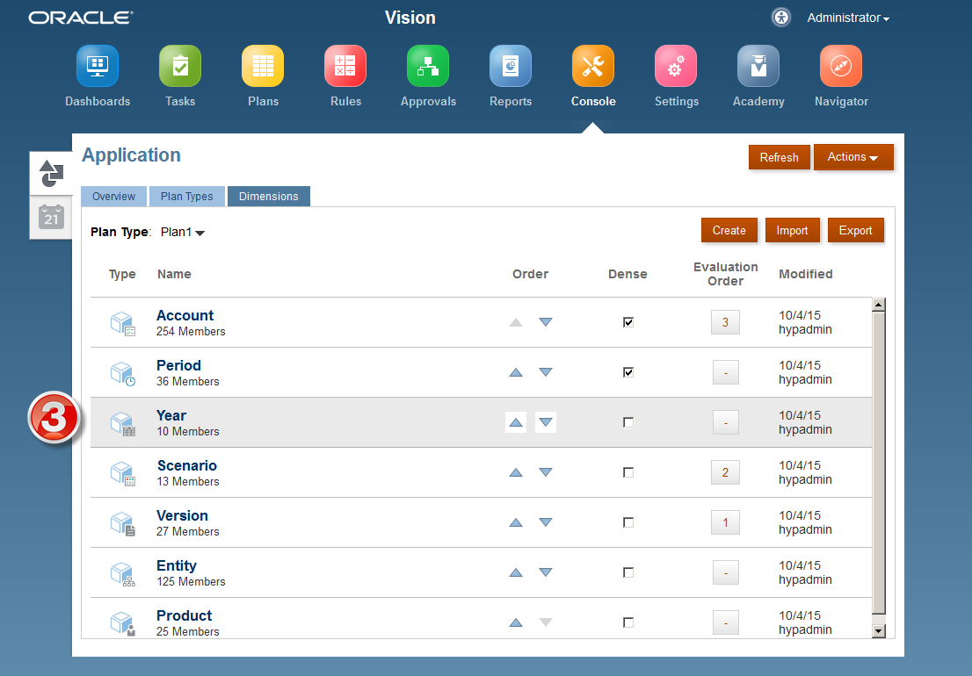Image resolution: width=972 pixels, height=676 pixels.
Task: Click the dimension list scrollbar thumb
Action: (878, 464)
